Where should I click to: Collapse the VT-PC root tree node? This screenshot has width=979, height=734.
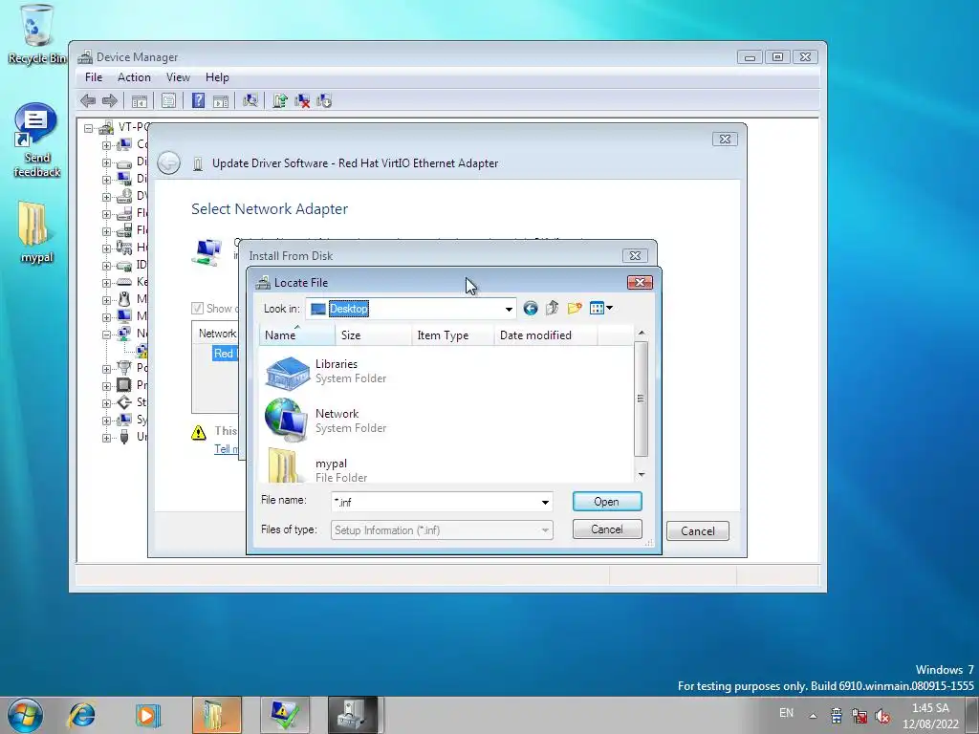point(89,129)
